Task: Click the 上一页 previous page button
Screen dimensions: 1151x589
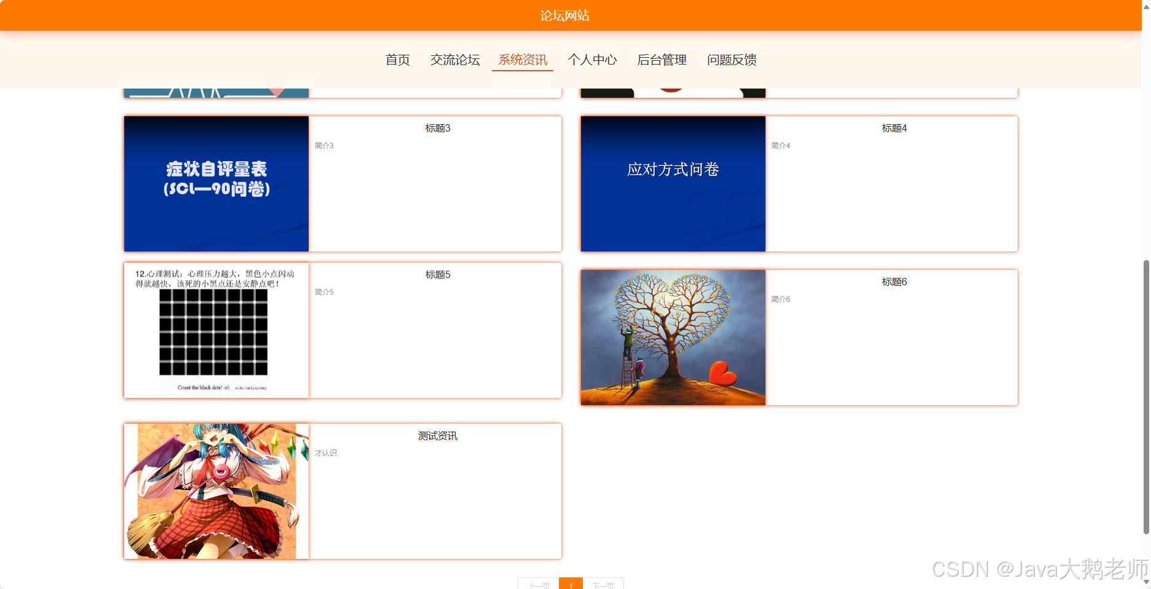Action: pos(539,584)
